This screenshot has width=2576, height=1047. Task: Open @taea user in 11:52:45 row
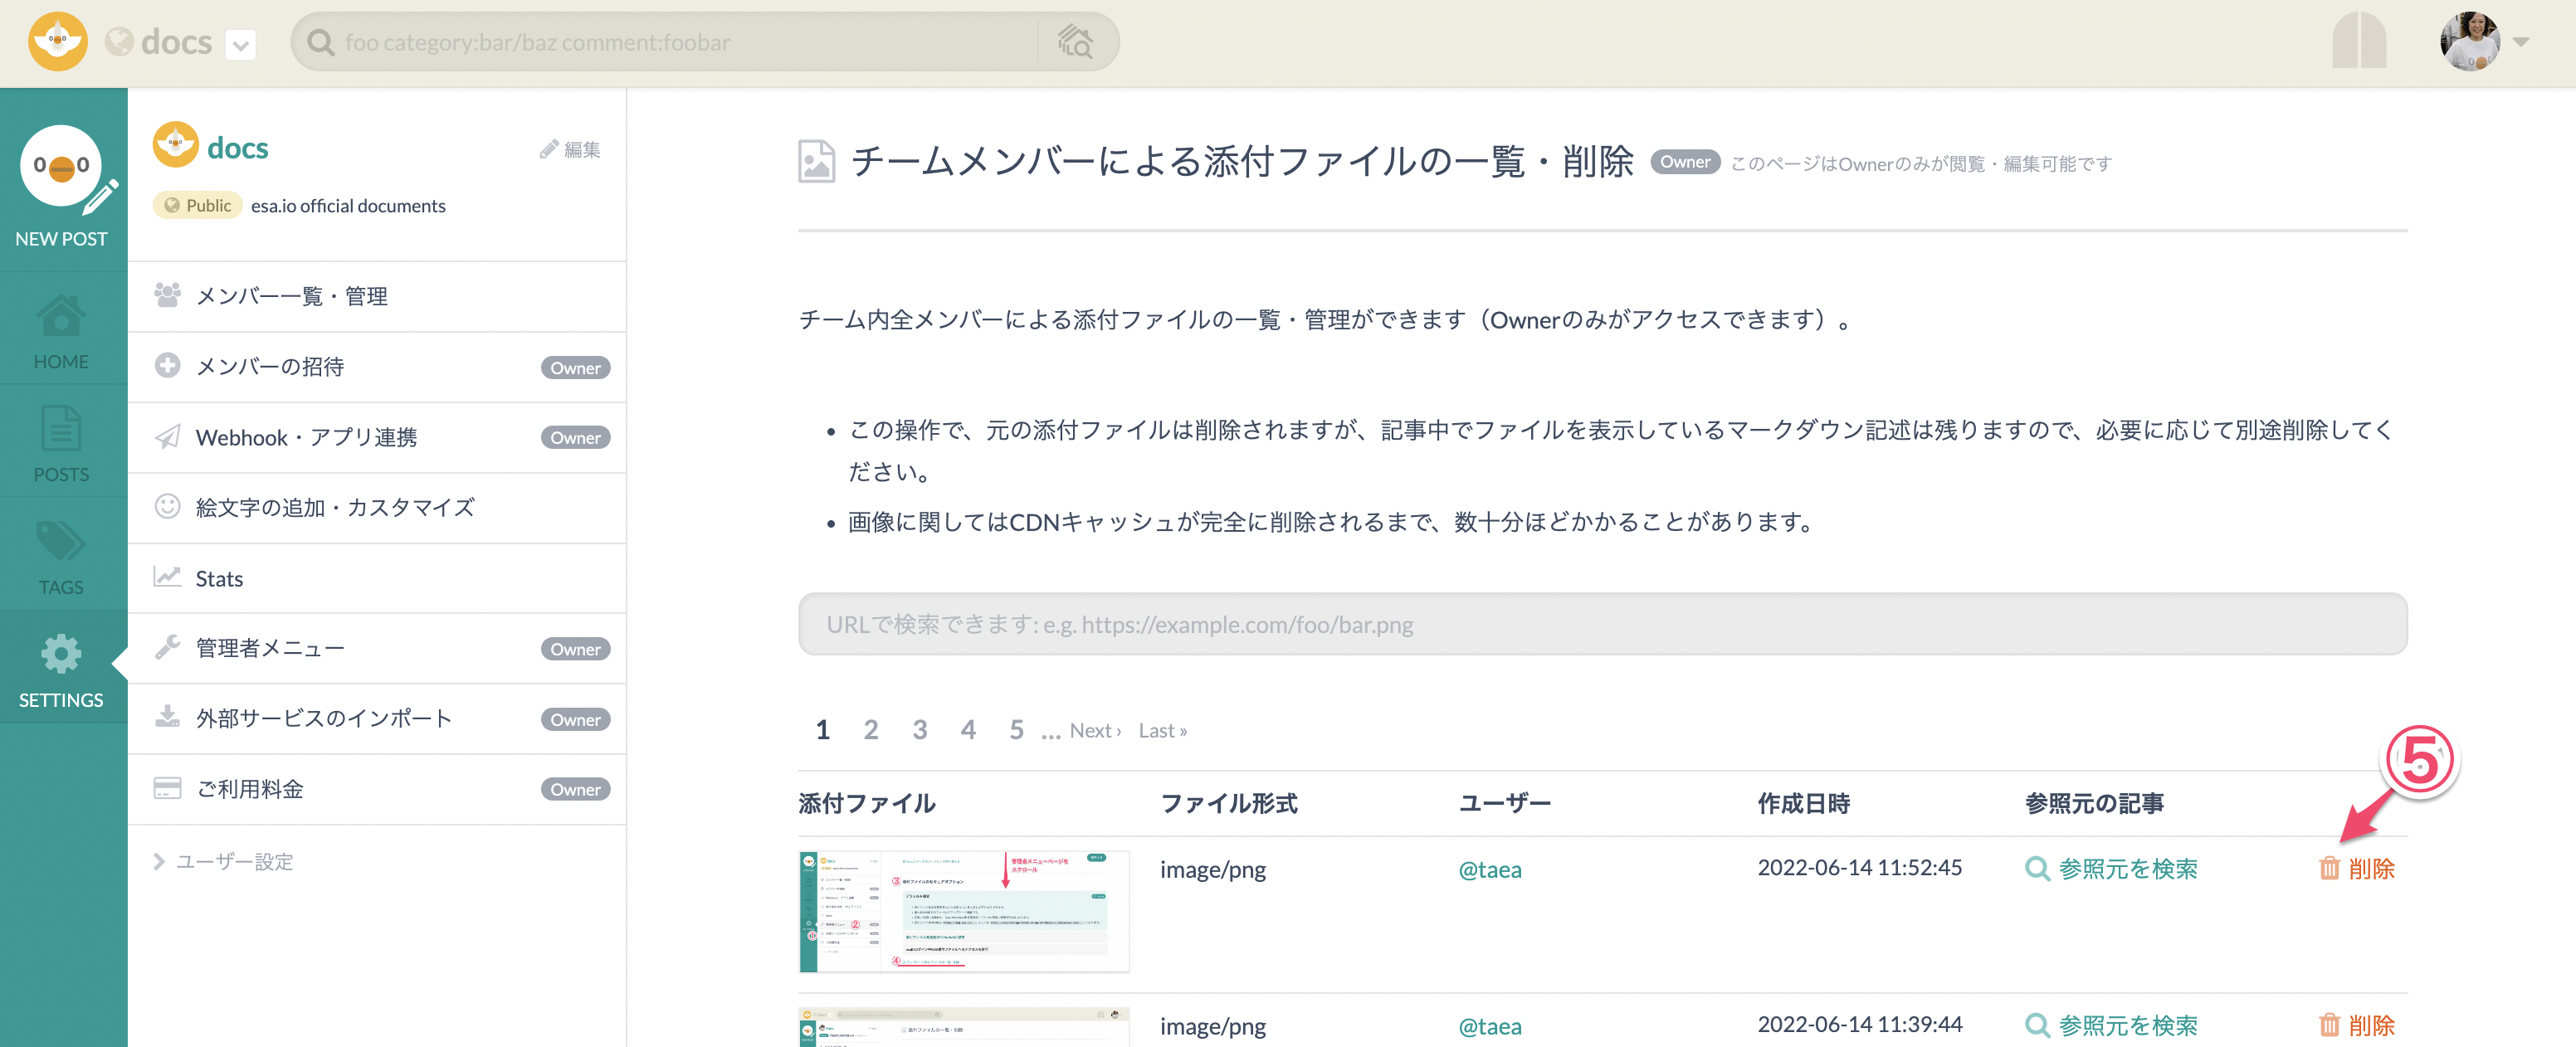[1490, 870]
